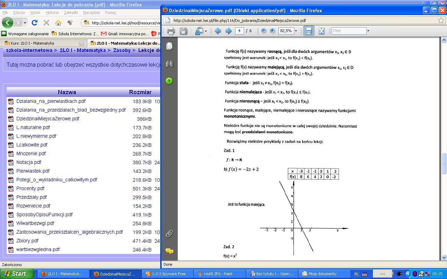Toggle fit one full page view

click(321, 31)
